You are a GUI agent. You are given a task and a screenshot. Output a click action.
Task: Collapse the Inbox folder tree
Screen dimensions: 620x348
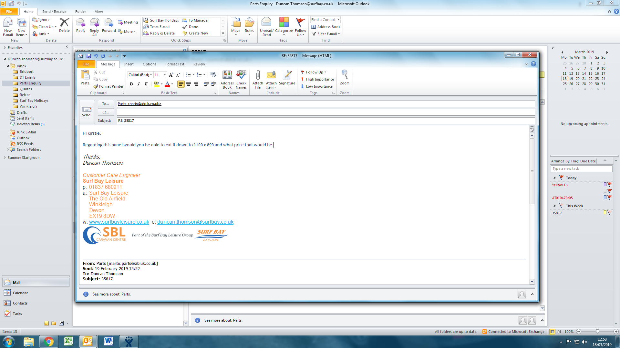pyautogui.click(x=8, y=66)
